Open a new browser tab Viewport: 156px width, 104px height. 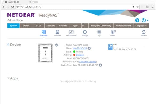click(x=36, y=2)
